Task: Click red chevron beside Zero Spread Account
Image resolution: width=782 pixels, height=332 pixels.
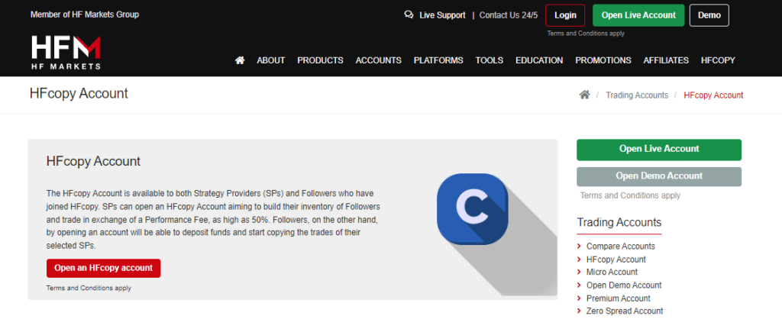Action: [579, 311]
